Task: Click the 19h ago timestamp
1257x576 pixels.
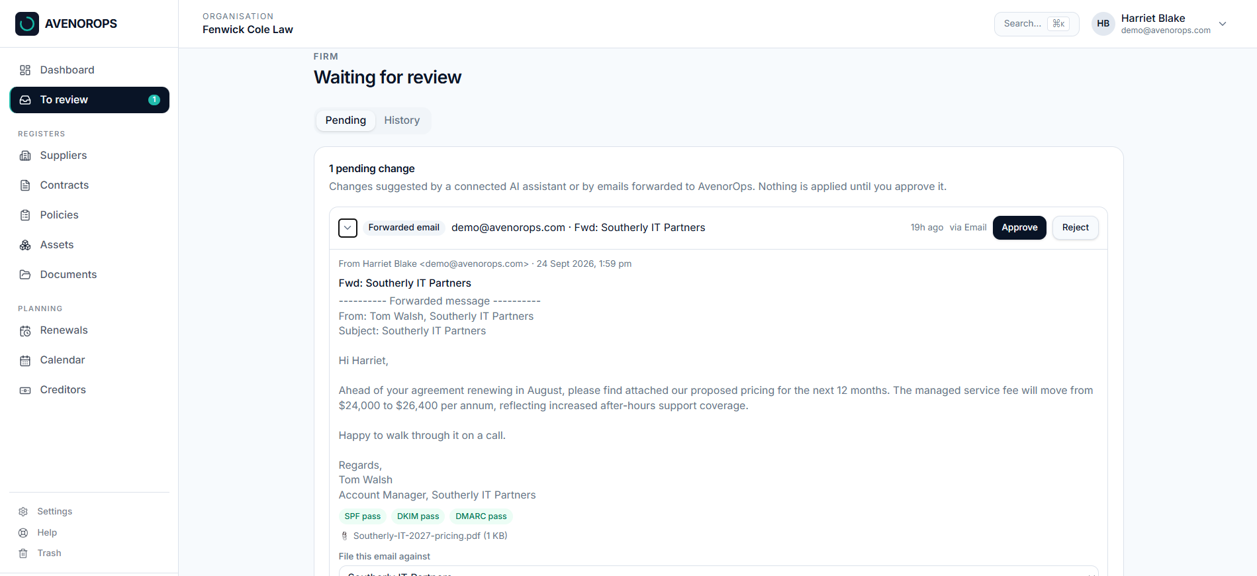Action: point(927,228)
